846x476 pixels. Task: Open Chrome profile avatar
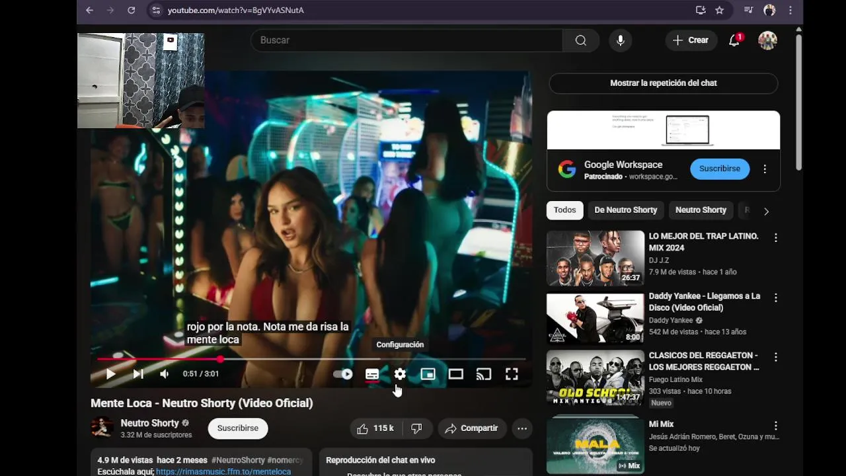pyautogui.click(x=769, y=10)
